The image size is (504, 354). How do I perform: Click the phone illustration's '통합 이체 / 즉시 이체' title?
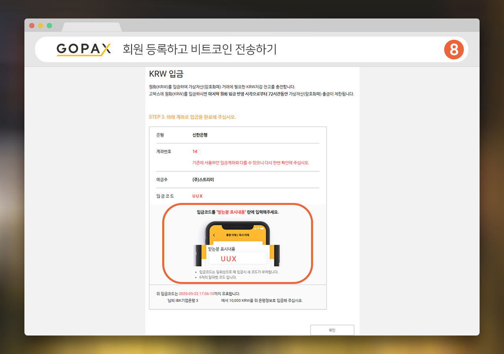(237, 235)
